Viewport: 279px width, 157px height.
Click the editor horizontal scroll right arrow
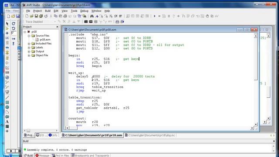pos(252,128)
